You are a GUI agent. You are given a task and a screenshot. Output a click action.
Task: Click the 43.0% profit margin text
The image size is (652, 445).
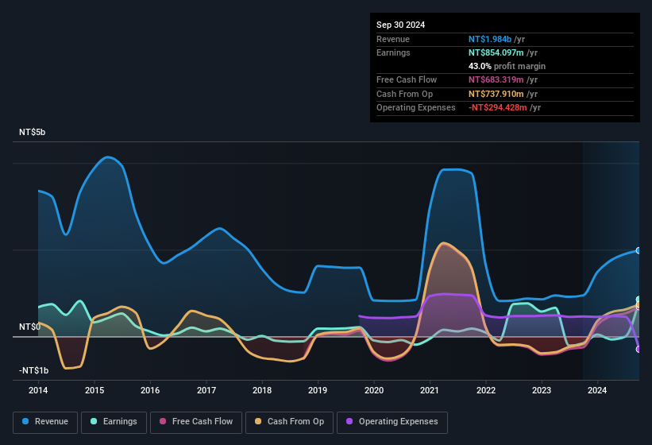coord(507,66)
